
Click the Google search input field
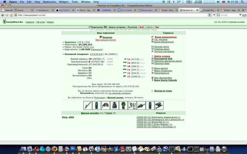[x=229, y=15]
